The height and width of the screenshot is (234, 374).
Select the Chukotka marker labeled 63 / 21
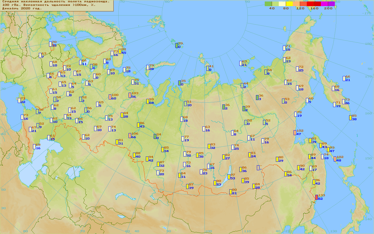pyautogui.click(x=241, y=63)
